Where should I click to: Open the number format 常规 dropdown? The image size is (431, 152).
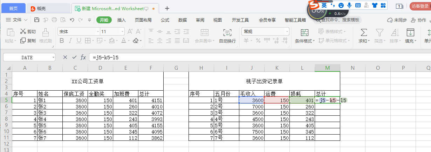[x=287, y=31]
